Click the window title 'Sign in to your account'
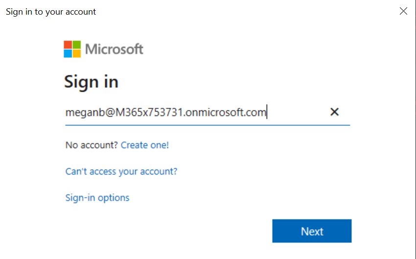This screenshot has height=259, width=416. coord(51,11)
